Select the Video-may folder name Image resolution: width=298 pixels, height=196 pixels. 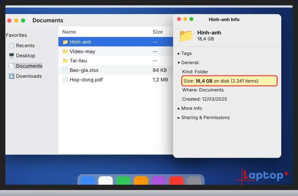click(x=83, y=51)
